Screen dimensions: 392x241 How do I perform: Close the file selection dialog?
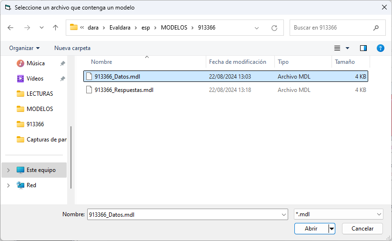point(384,7)
